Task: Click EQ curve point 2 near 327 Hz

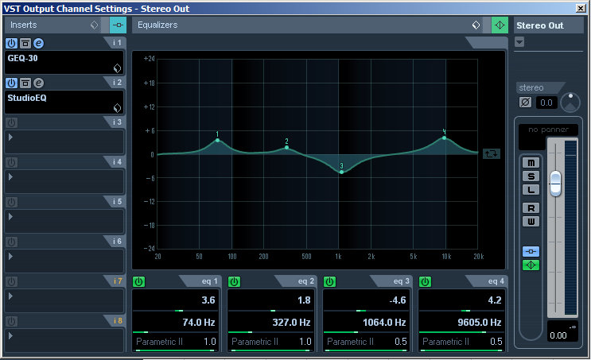Action: pos(287,147)
